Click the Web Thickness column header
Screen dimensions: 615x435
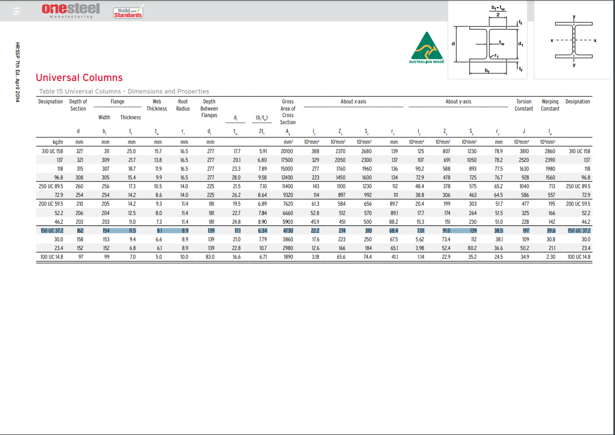tap(157, 105)
